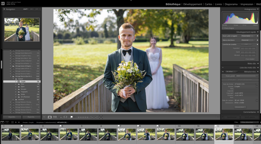Open the 4P7A4931.CR2 source path dropdown
261x144 pixels.
coord(63,122)
